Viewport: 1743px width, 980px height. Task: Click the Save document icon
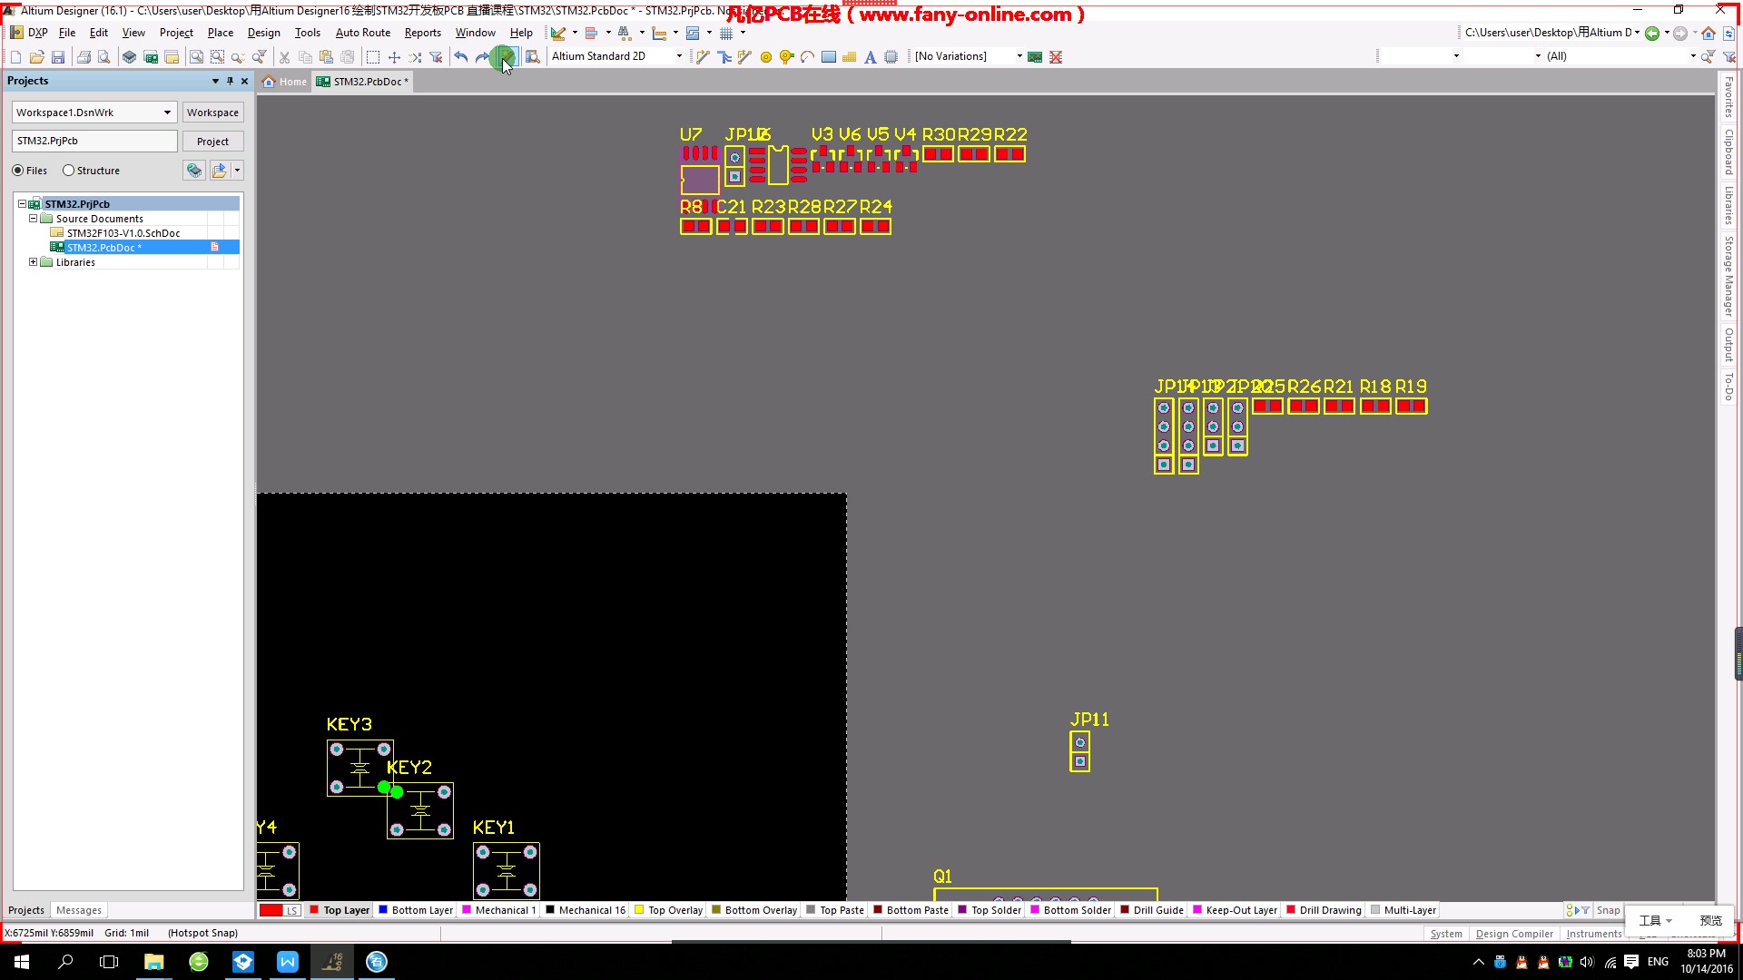58,57
